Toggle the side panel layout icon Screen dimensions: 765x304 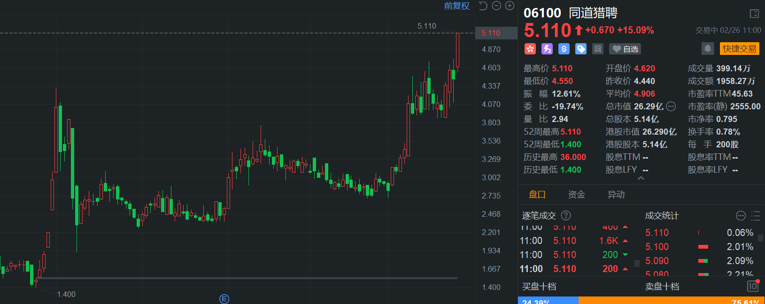(754, 14)
